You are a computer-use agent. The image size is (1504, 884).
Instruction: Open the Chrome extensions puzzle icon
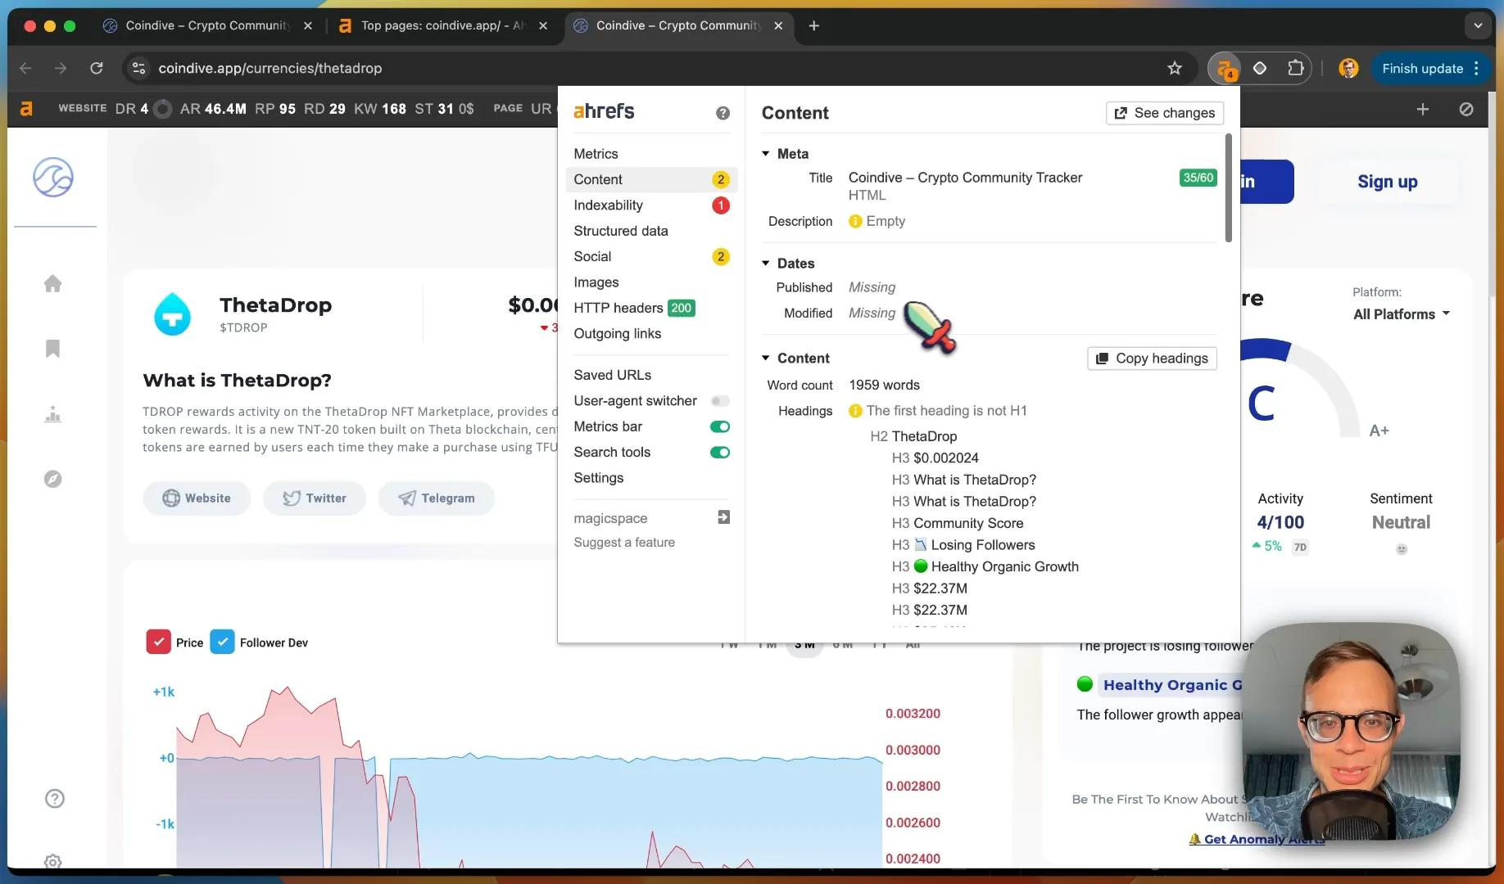tap(1295, 68)
